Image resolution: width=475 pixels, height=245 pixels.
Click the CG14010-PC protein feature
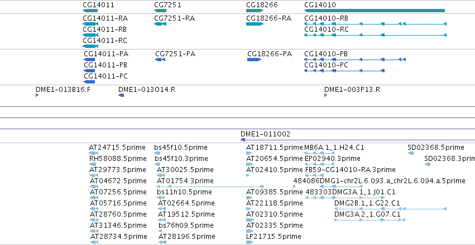(x=344, y=71)
